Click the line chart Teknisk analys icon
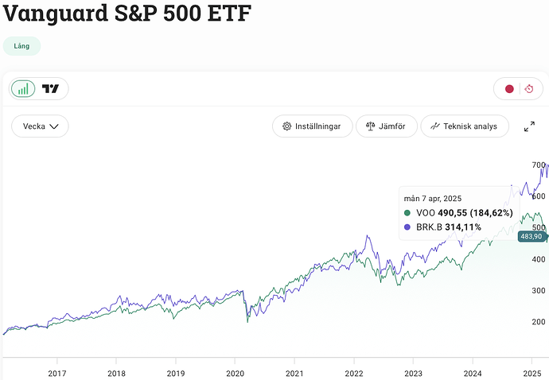 (x=435, y=126)
